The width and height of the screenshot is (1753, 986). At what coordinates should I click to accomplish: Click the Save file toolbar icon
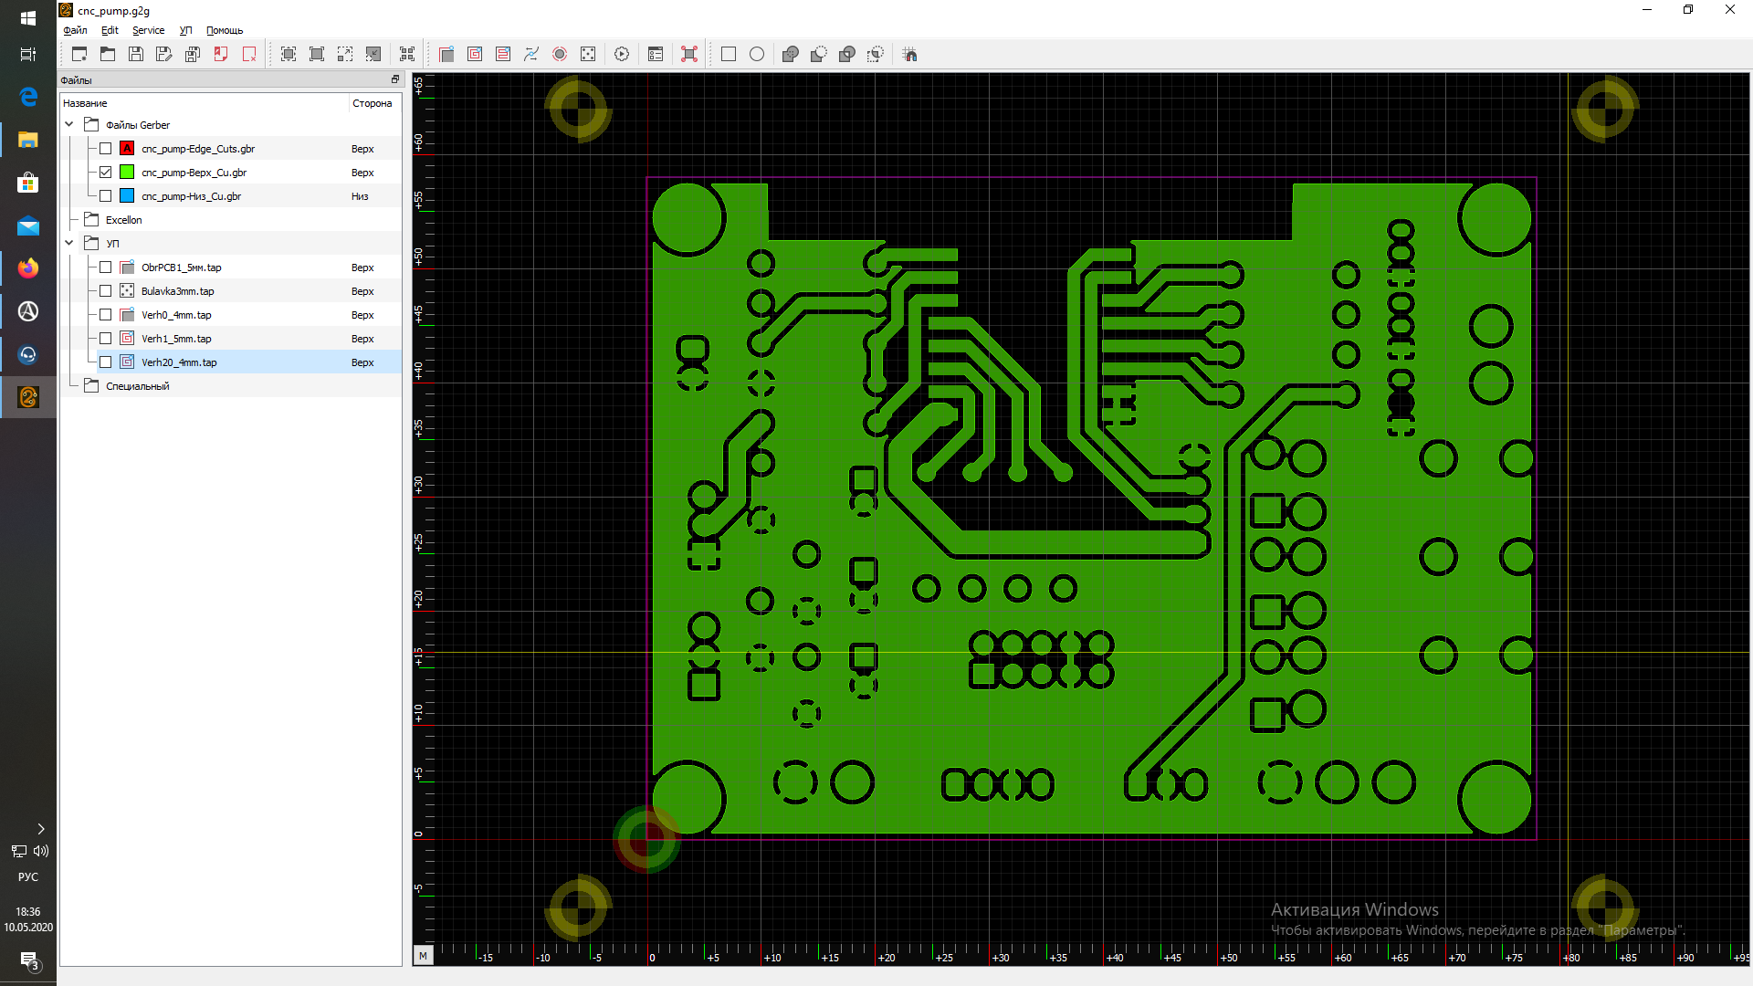click(x=136, y=54)
